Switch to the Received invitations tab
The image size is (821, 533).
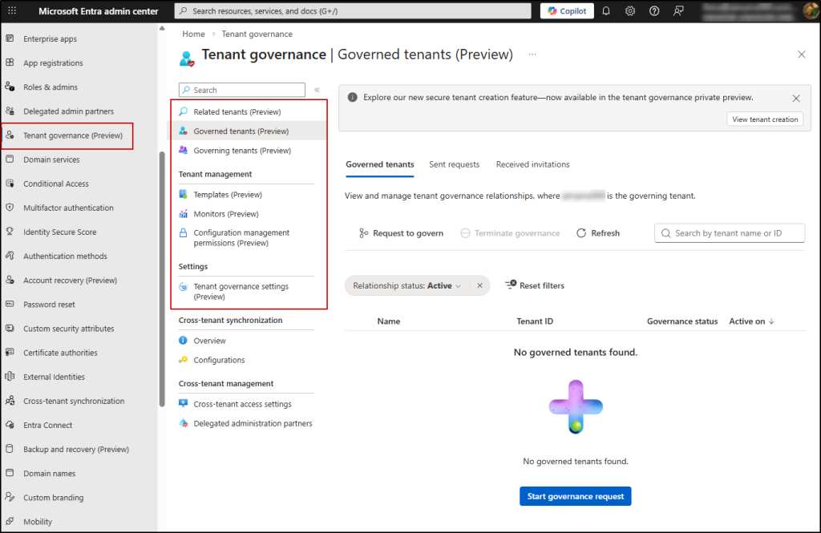532,164
